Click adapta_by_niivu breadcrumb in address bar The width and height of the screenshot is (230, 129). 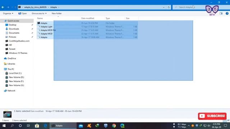coord(35,7)
